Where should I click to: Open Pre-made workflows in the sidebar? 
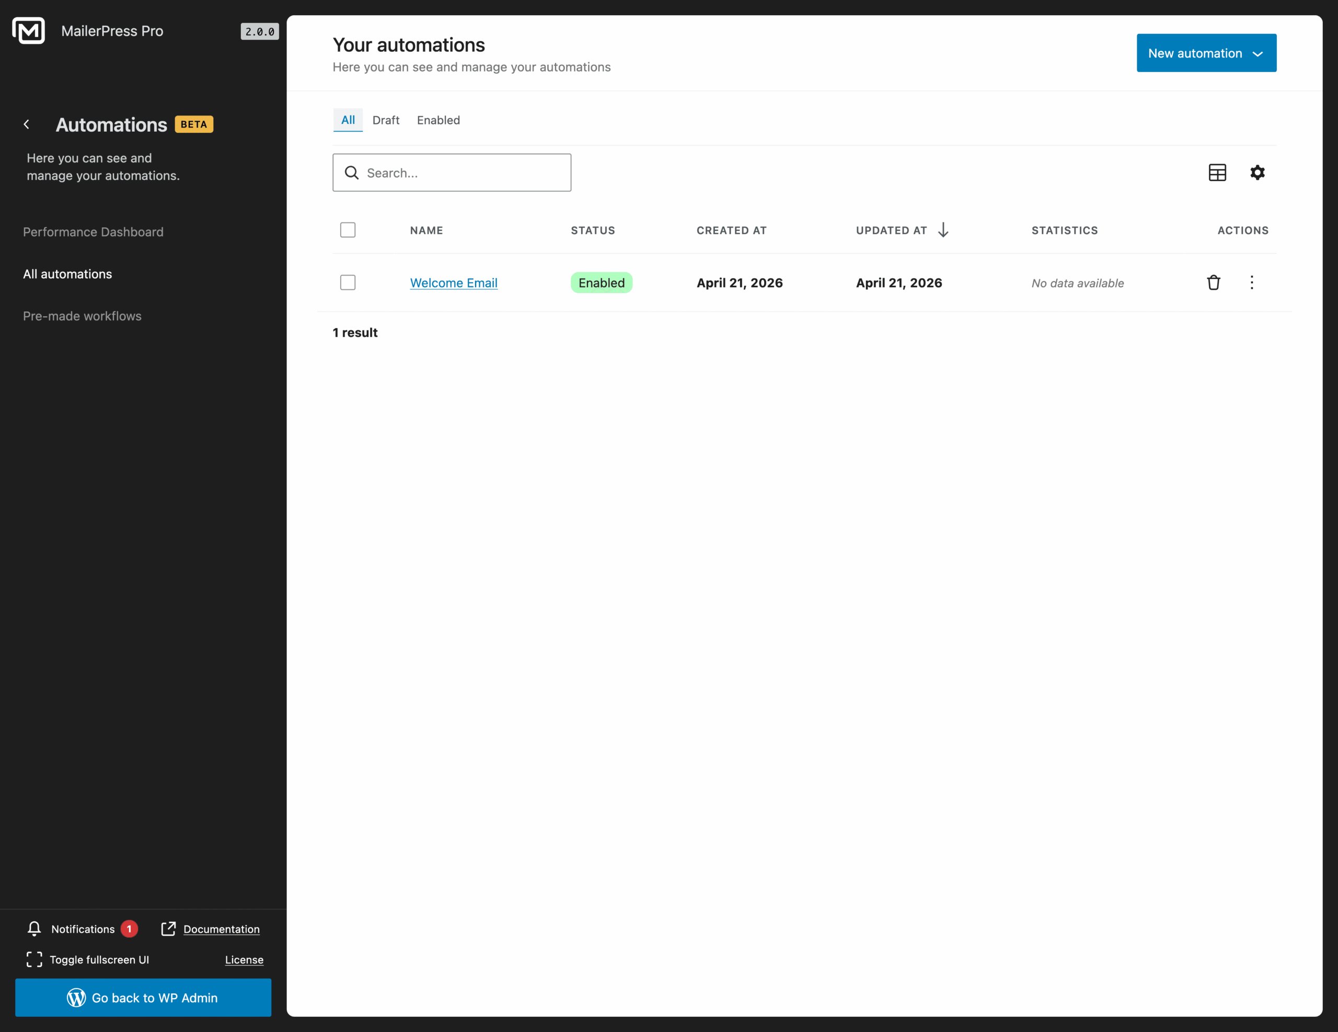coord(82,316)
